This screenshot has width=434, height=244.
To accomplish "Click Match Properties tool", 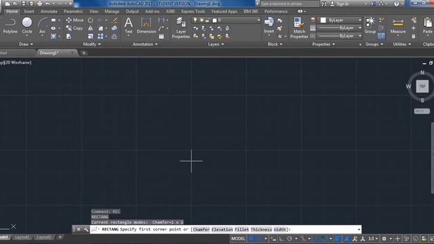I will pos(299,28).
